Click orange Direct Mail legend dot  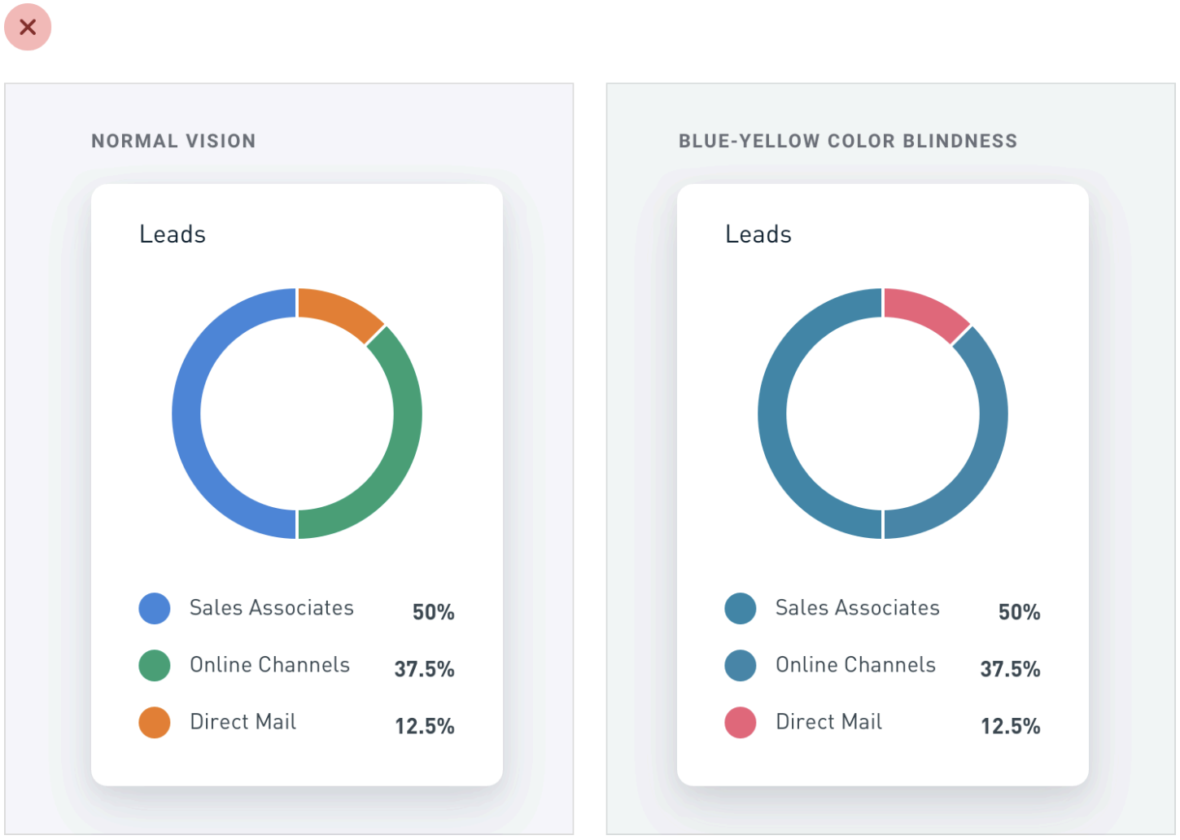point(155,722)
